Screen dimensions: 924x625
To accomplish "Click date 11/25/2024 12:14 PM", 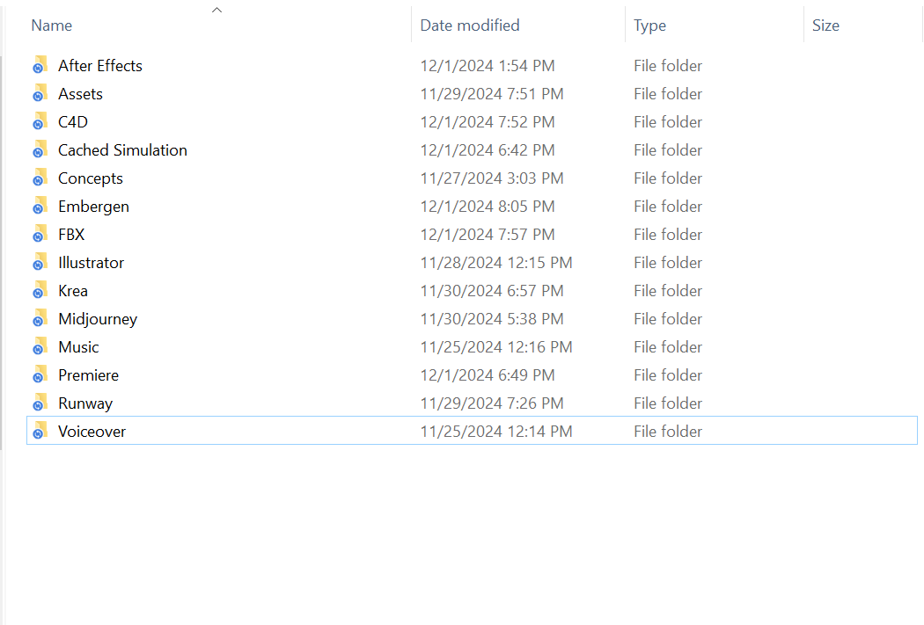I will (496, 432).
